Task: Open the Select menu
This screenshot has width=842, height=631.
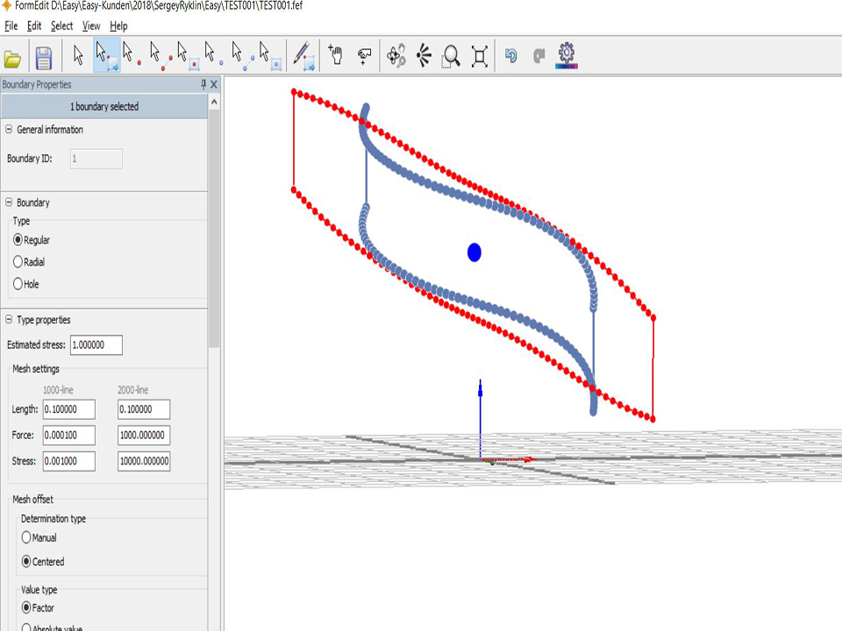Action: [x=61, y=26]
